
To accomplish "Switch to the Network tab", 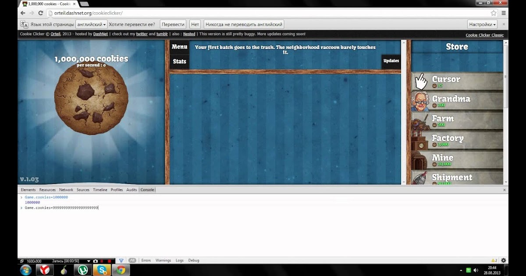I will point(66,190).
